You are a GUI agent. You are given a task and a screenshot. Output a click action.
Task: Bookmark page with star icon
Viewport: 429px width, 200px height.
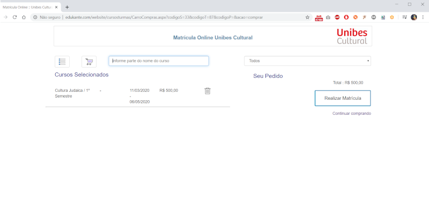[307, 17]
